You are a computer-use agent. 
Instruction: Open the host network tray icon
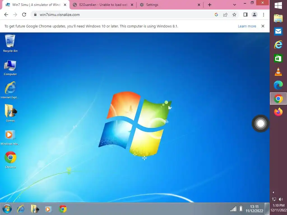tap(274, 199)
